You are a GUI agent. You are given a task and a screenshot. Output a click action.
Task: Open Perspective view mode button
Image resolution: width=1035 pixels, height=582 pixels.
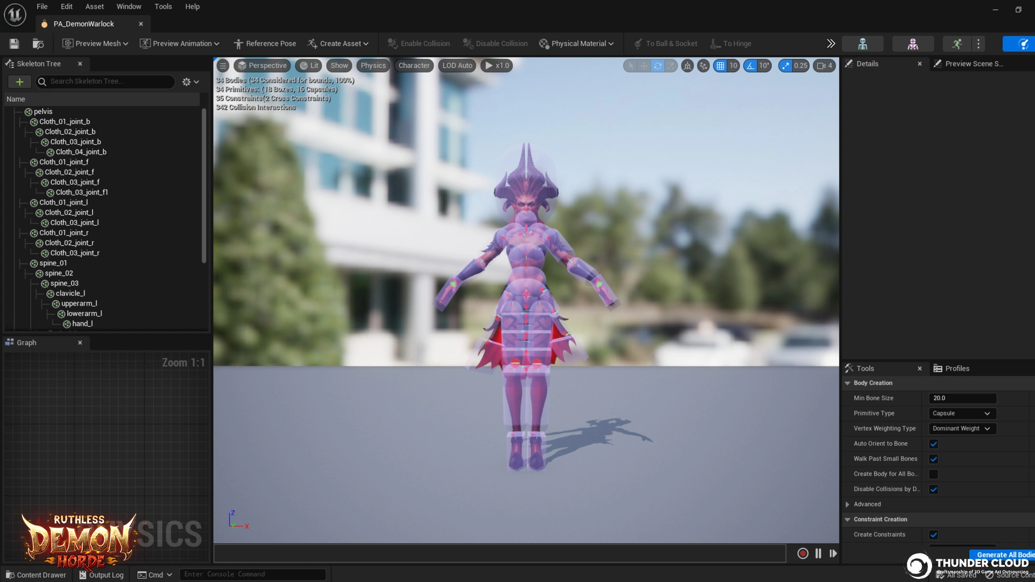(262, 66)
